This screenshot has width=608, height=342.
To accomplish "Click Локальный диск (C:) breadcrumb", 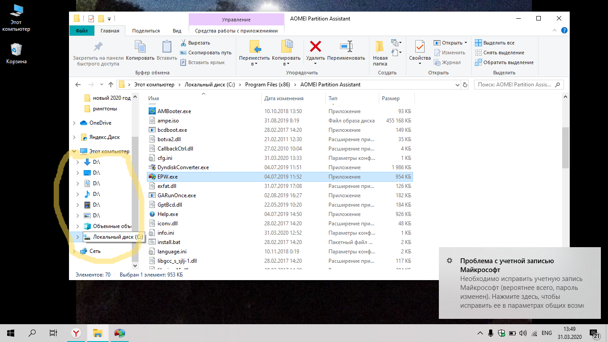I will pyautogui.click(x=210, y=85).
